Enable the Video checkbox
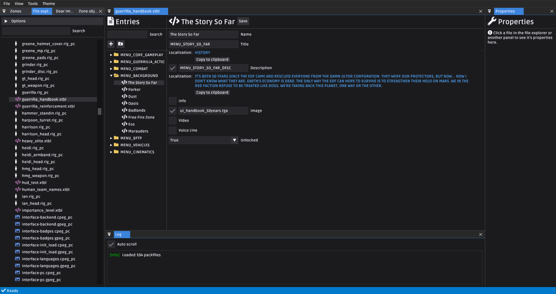This screenshot has height=294, width=556. pos(173,121)
